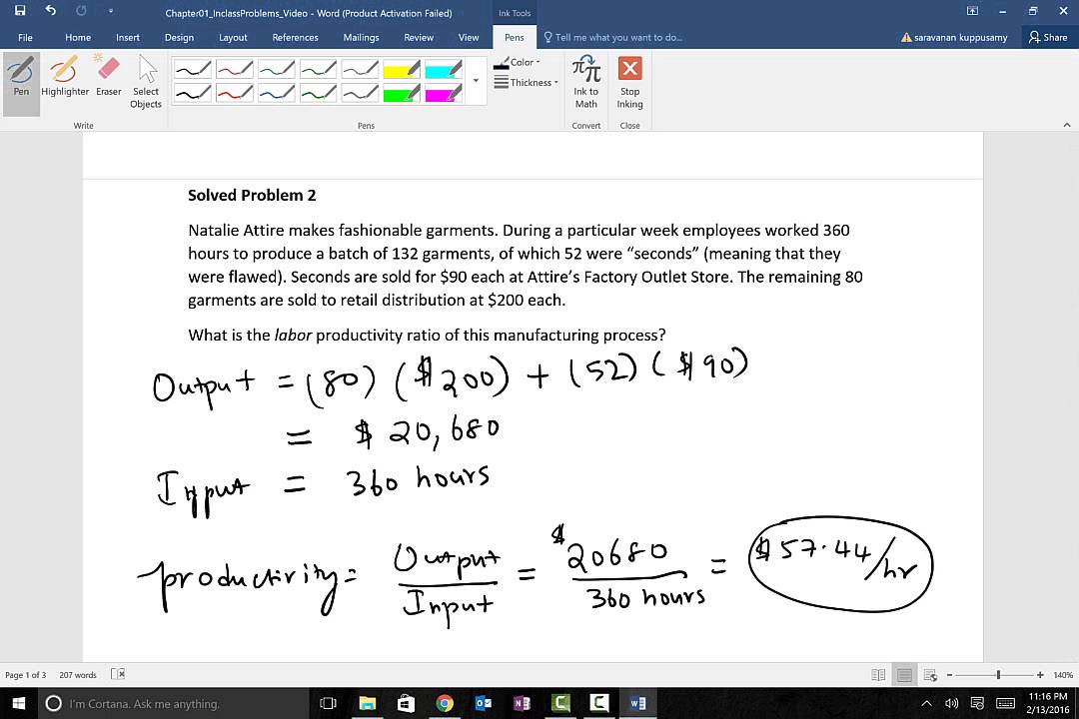Open the File menu
The height and width of the screenshot is (719, 1079).
click(x=25, y=37)
